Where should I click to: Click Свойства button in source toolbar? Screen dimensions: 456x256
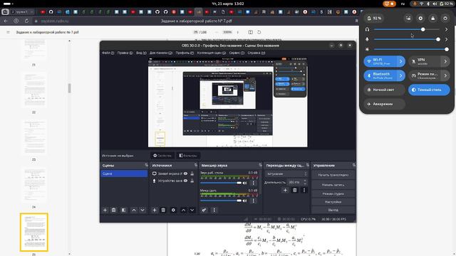point(162,156)
